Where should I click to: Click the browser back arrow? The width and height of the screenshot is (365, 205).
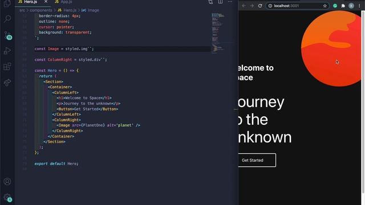click(244, 6)
